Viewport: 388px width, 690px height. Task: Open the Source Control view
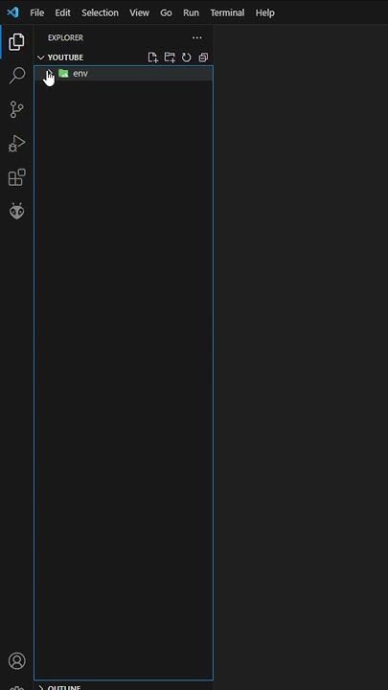coord(16,109)
